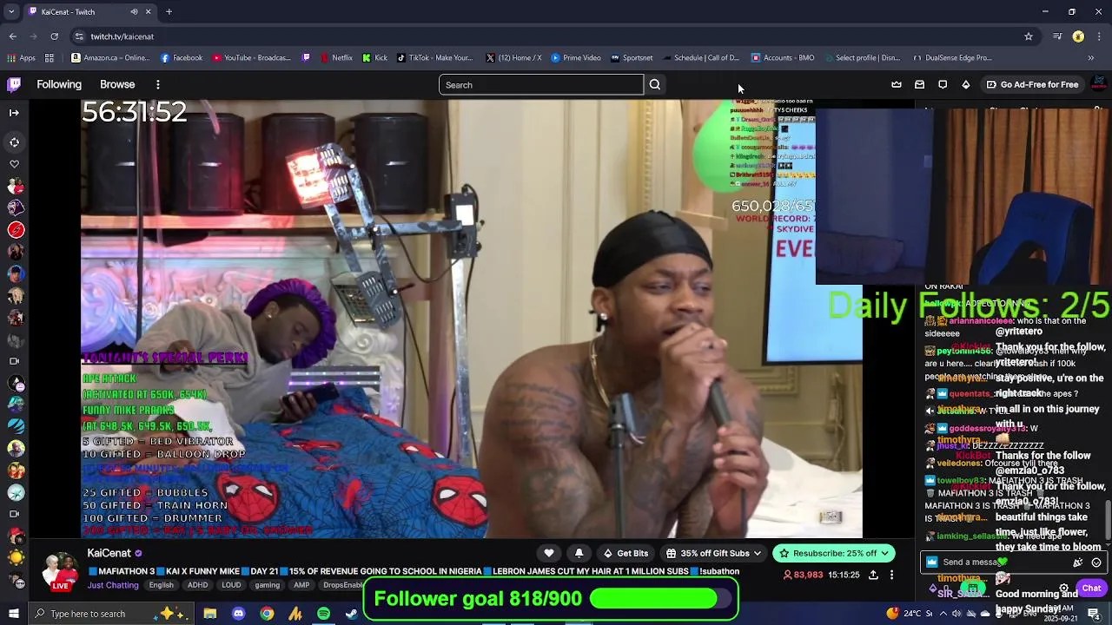Image resolution: width=1112 pixels, height=625 pixels.
Task: Show more bookmarks via chevron
Action: (1091, 58)
